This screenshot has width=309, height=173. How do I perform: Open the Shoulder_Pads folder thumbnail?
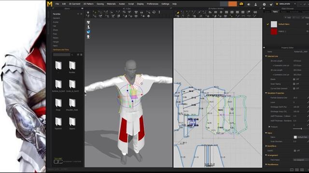[x=72, y=103]
